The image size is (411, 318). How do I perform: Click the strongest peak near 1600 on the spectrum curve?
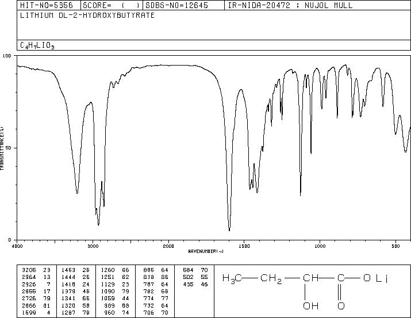coord(229,229)
